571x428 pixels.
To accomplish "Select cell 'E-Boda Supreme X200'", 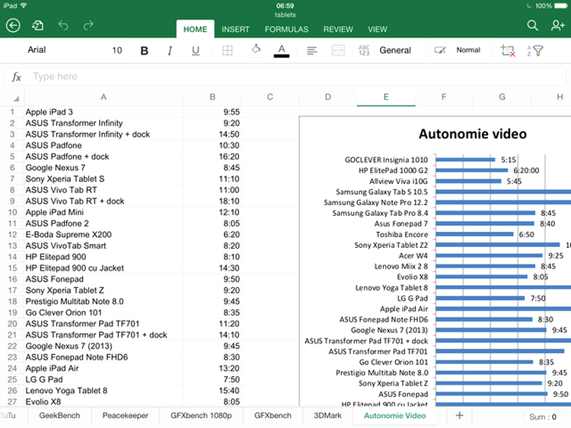I will [104, 235].
